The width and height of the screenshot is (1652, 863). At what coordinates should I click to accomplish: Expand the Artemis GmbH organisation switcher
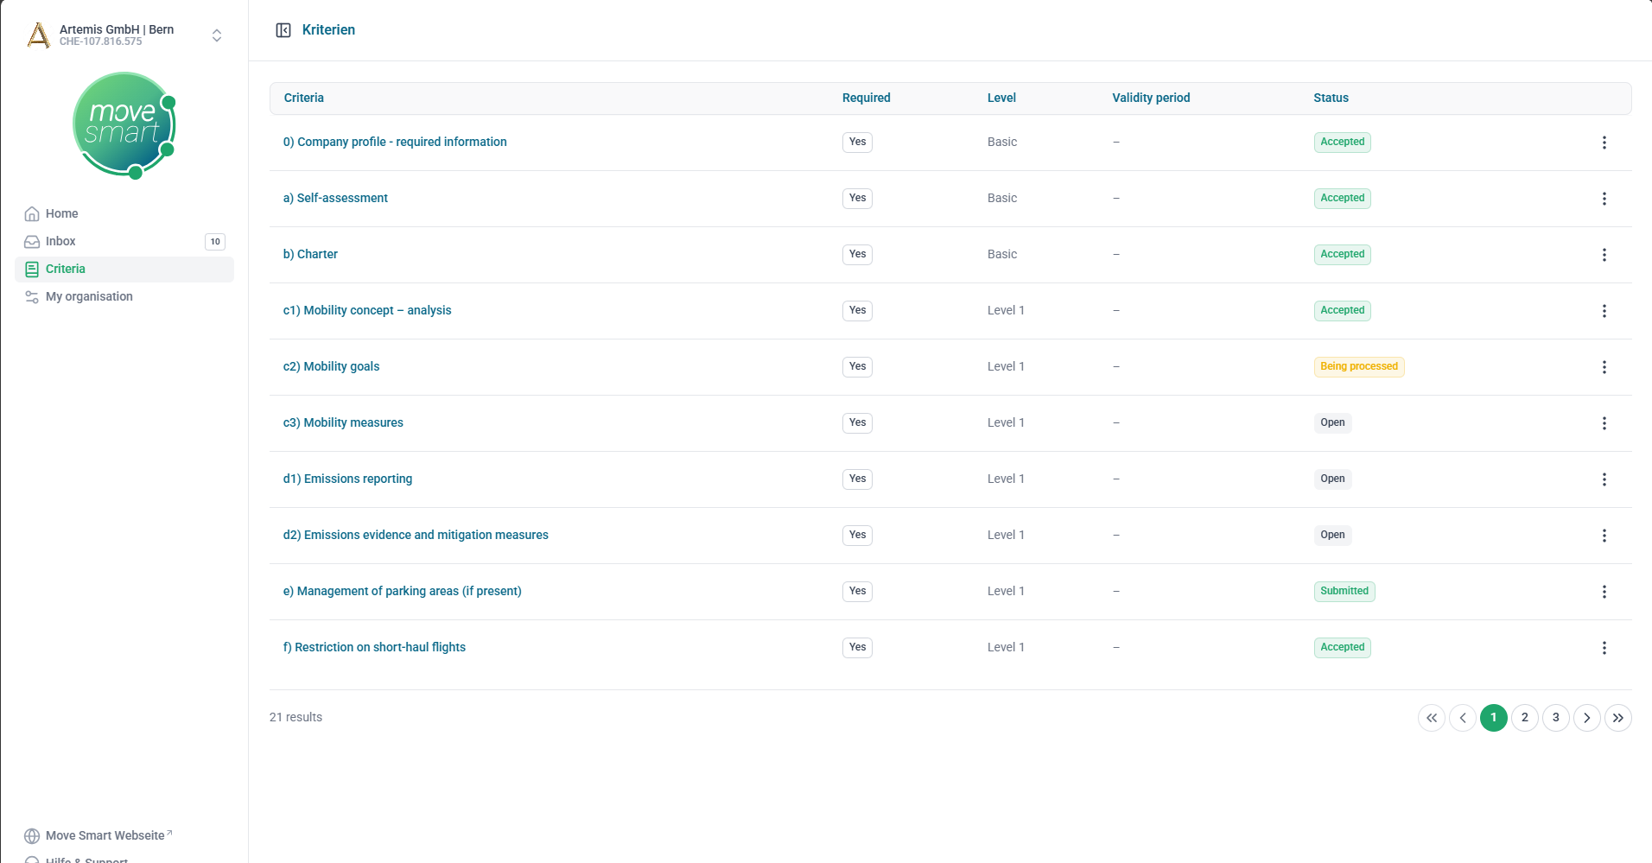(x=217, y=35)
